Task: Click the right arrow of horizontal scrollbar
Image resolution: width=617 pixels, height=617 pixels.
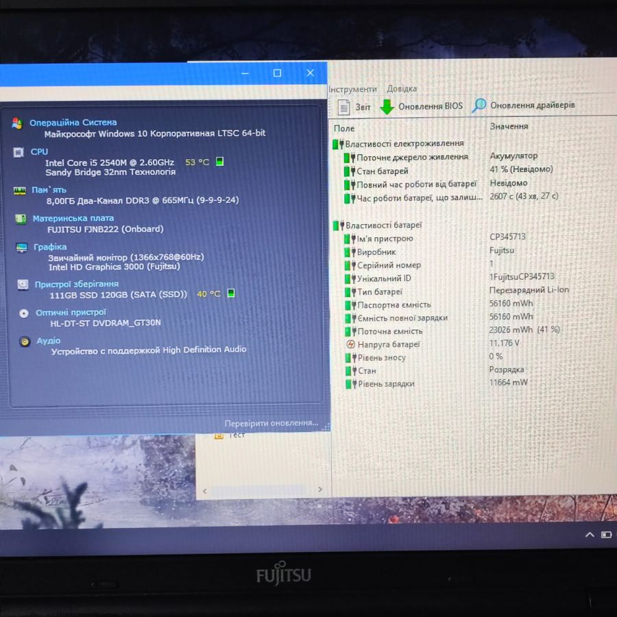Action: tap(320, 489)
